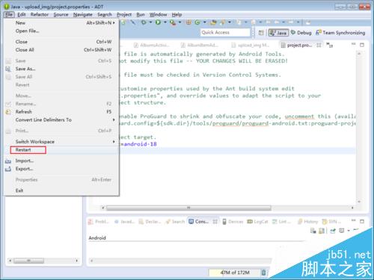374x280 pixels.
Task: Maximize the editor area
Action: click(362, 45)
